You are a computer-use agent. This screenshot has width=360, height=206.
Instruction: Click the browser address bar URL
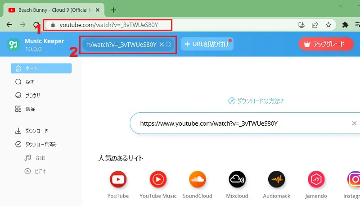109,25
